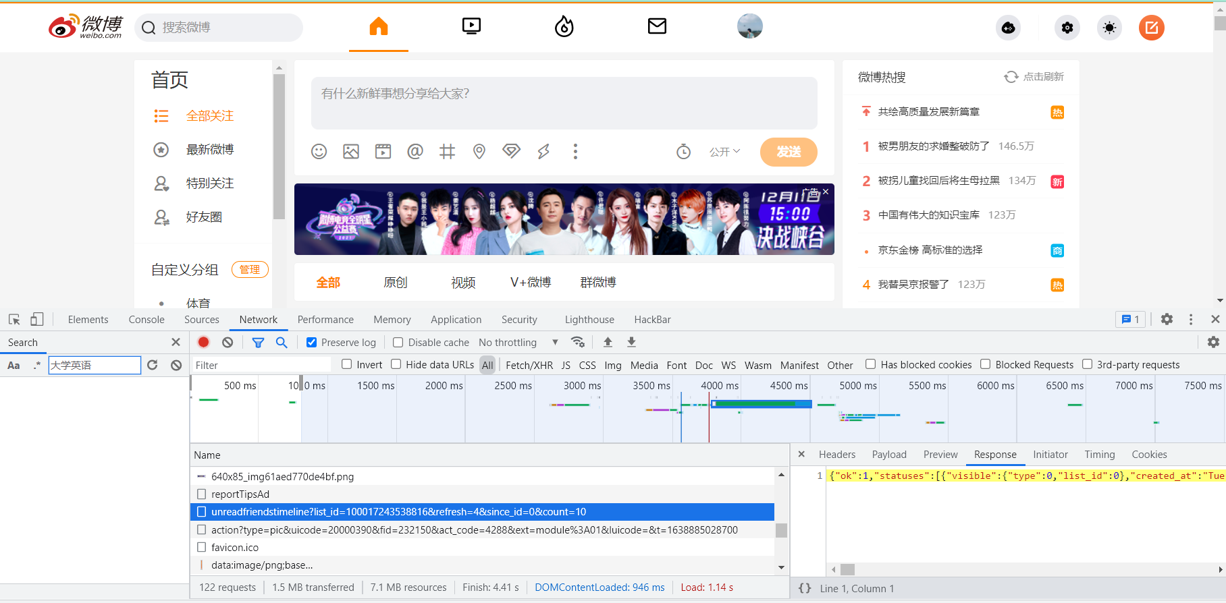Check 3rd-party requests

click(x=1087, y=364)
